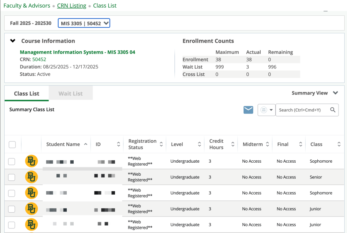Sort by the Final column
The image size is (347, 233).
[300, 144]
